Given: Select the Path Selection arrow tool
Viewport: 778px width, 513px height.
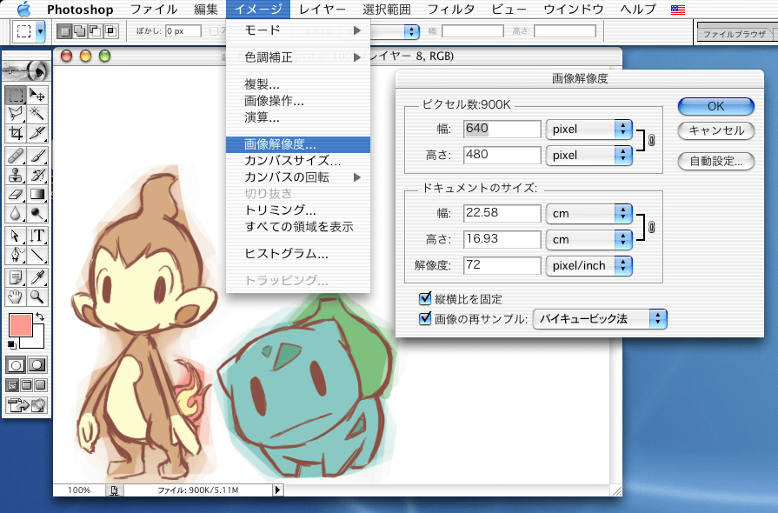Looking at the screenshot, I should tap(16, 237).
